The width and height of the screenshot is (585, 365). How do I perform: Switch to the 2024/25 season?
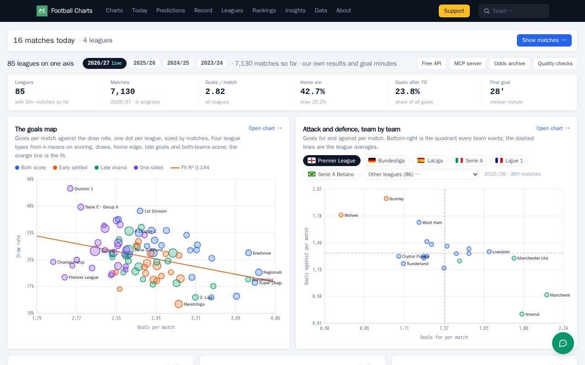[x=178, y=63]
